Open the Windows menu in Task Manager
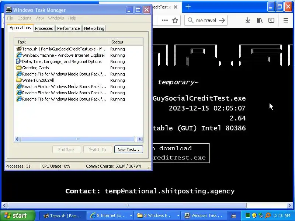This screenshot has height=221, width=295. pos(56,18)
